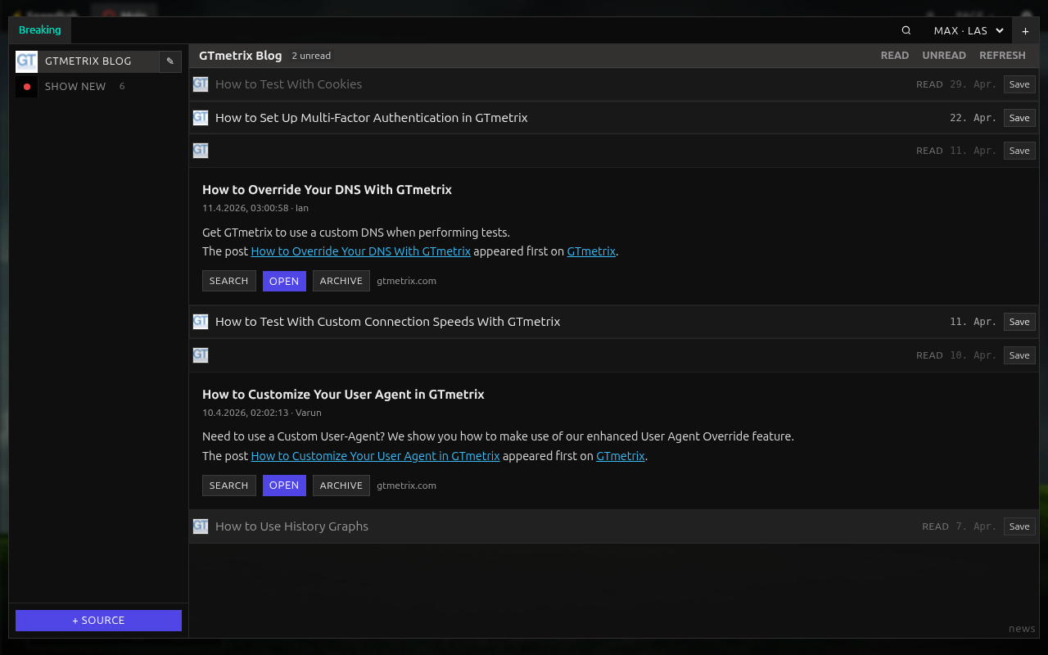Open article How to Use History Graphs
Screen dimensions: 1048x655
[291, 526]
